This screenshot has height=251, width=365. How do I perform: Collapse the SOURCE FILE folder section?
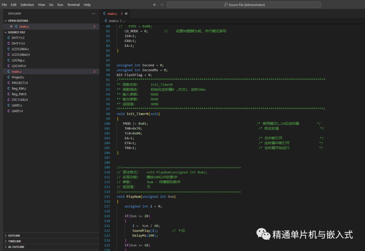(x=6, y=32)
